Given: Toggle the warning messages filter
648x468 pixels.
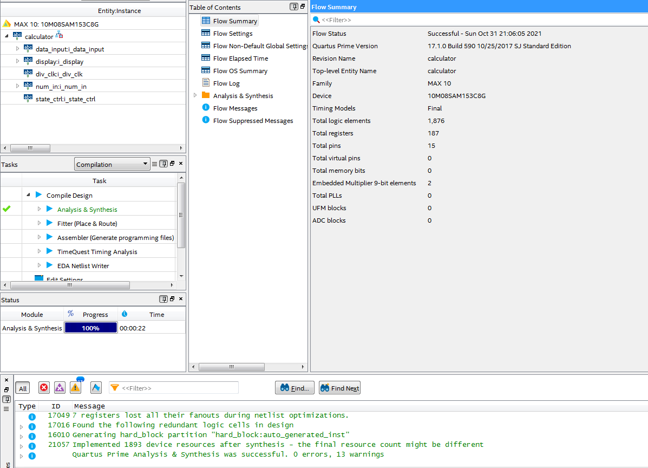Looking at the screenshot, I should 76,388.
